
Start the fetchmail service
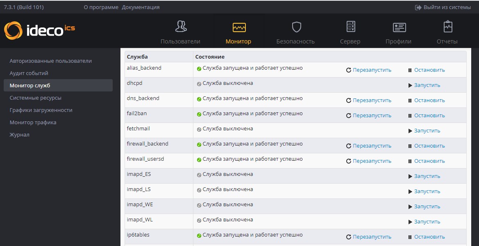point(427,131)
